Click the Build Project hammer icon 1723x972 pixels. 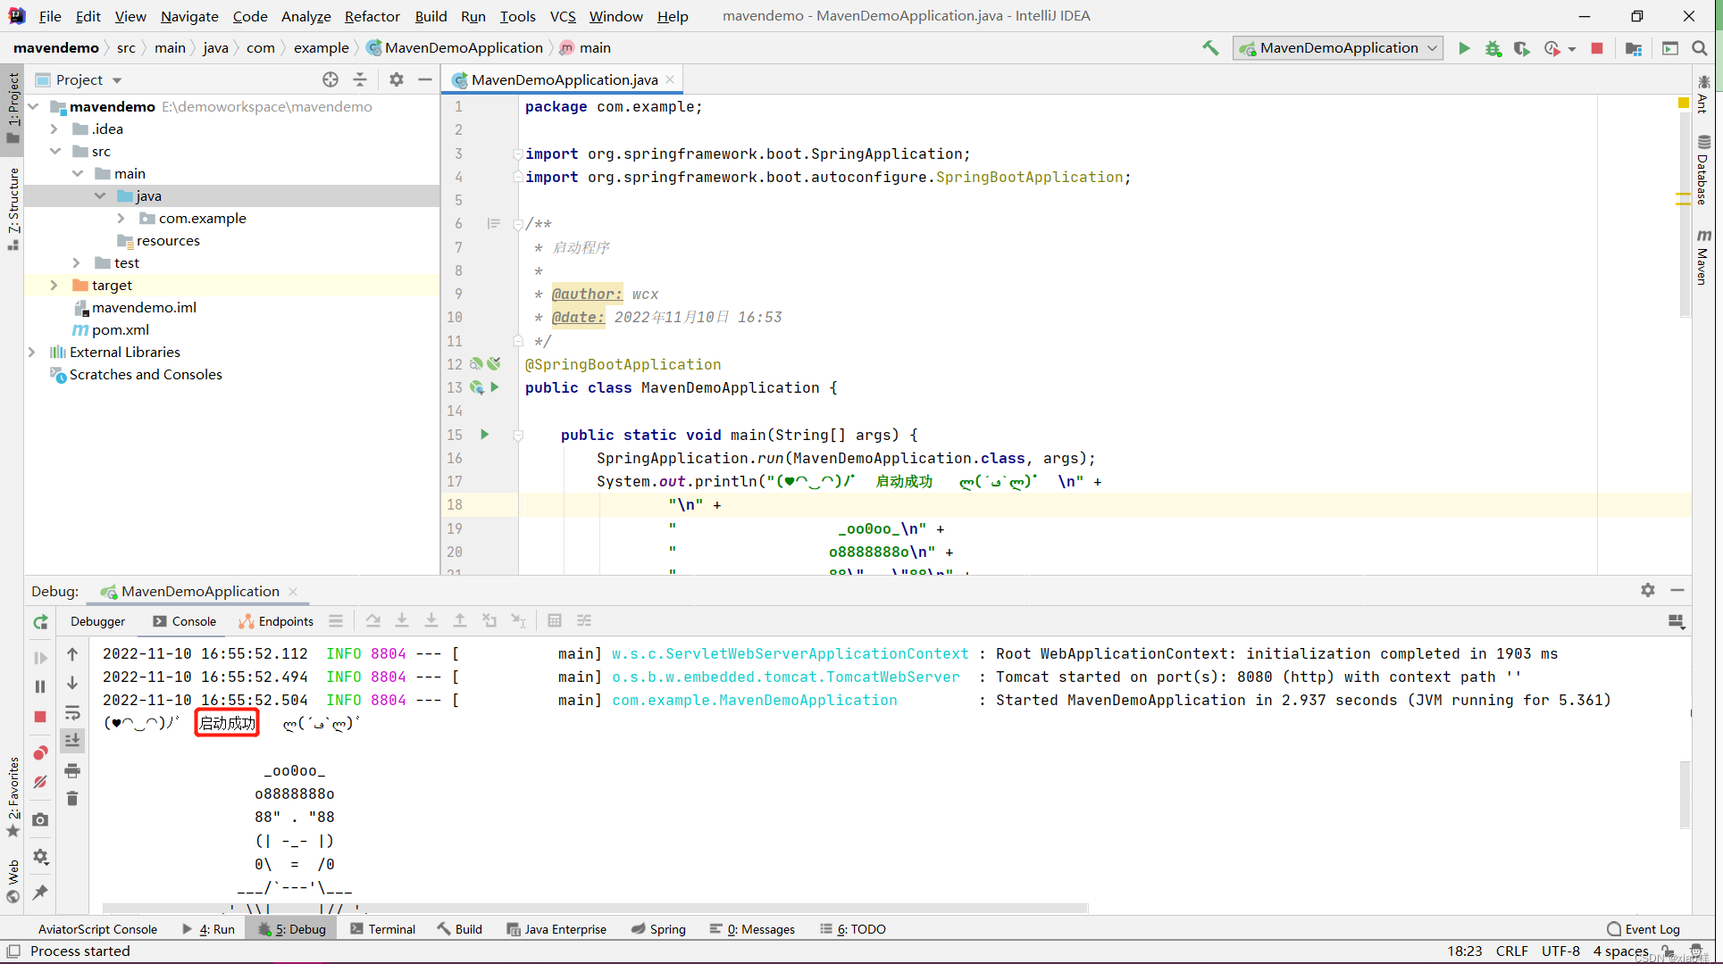click(x=1210, y=48)
